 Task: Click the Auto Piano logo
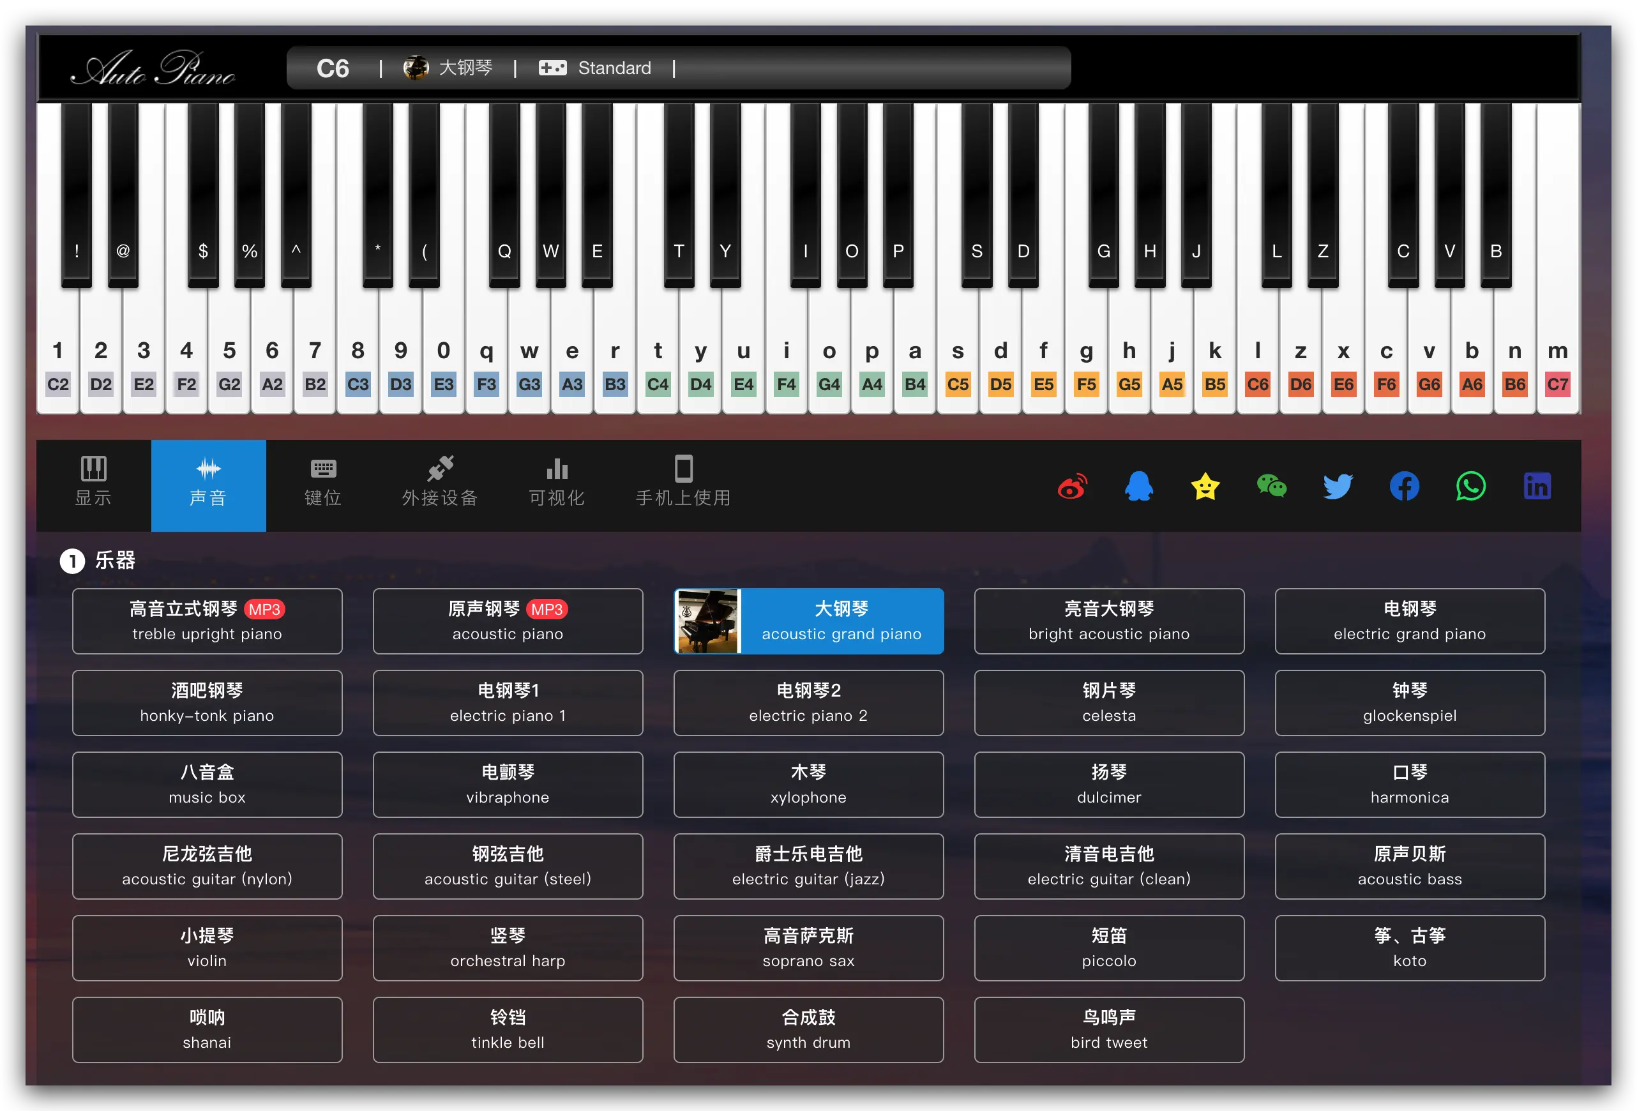[154, 69]
